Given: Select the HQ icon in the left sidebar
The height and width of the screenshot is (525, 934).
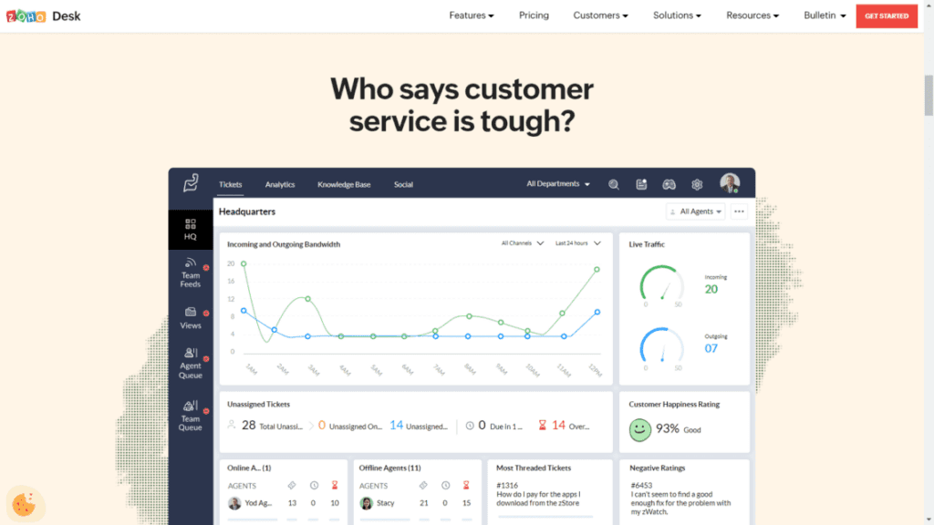Looking at the screenshot, I should 191,230.
